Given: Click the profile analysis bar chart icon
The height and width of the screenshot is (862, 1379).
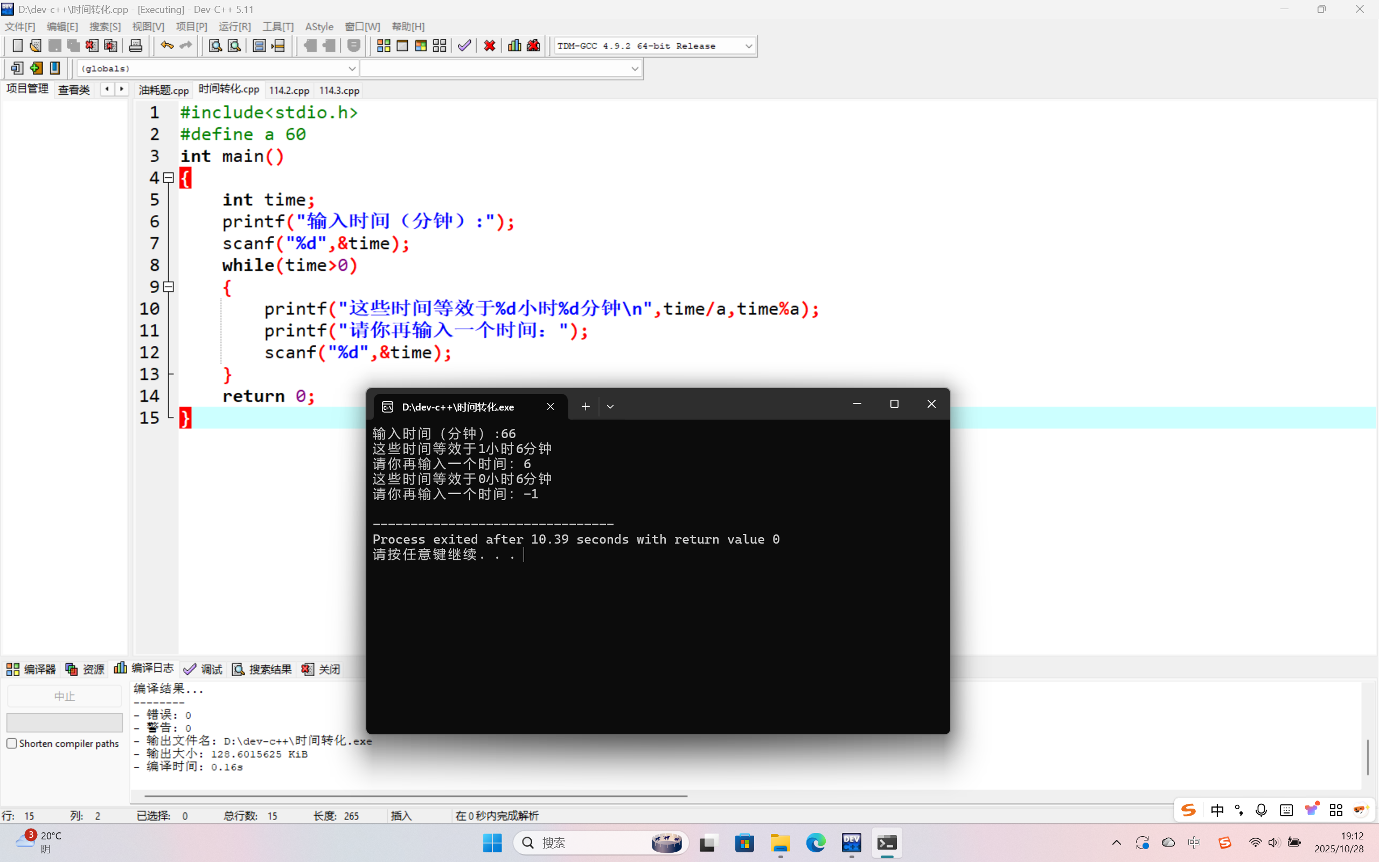Looking at the screenshot, I should click(514, 46).
